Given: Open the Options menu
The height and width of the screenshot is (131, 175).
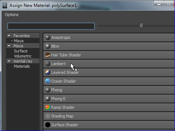Looking at the screenshot, I should tap(12, 15).
